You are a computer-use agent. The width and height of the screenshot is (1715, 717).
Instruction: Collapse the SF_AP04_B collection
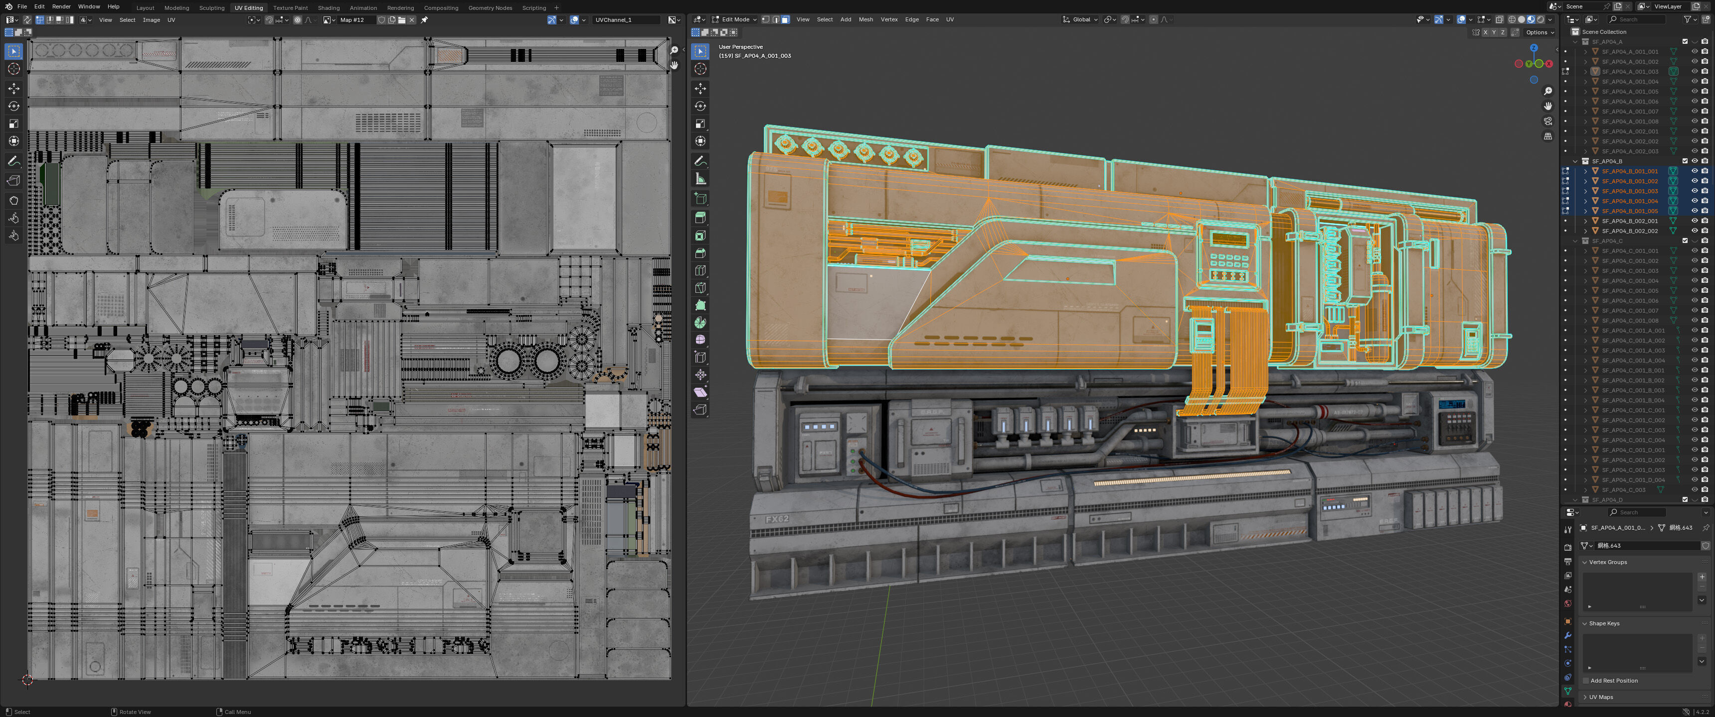[1575, 161]
